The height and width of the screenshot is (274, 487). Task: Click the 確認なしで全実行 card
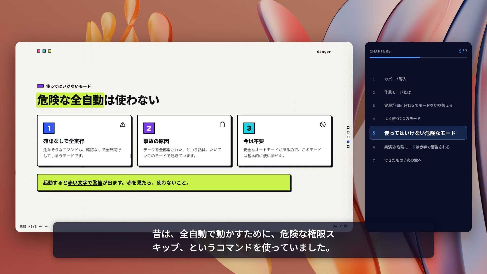pyautogui.click(x=84, y=141)
